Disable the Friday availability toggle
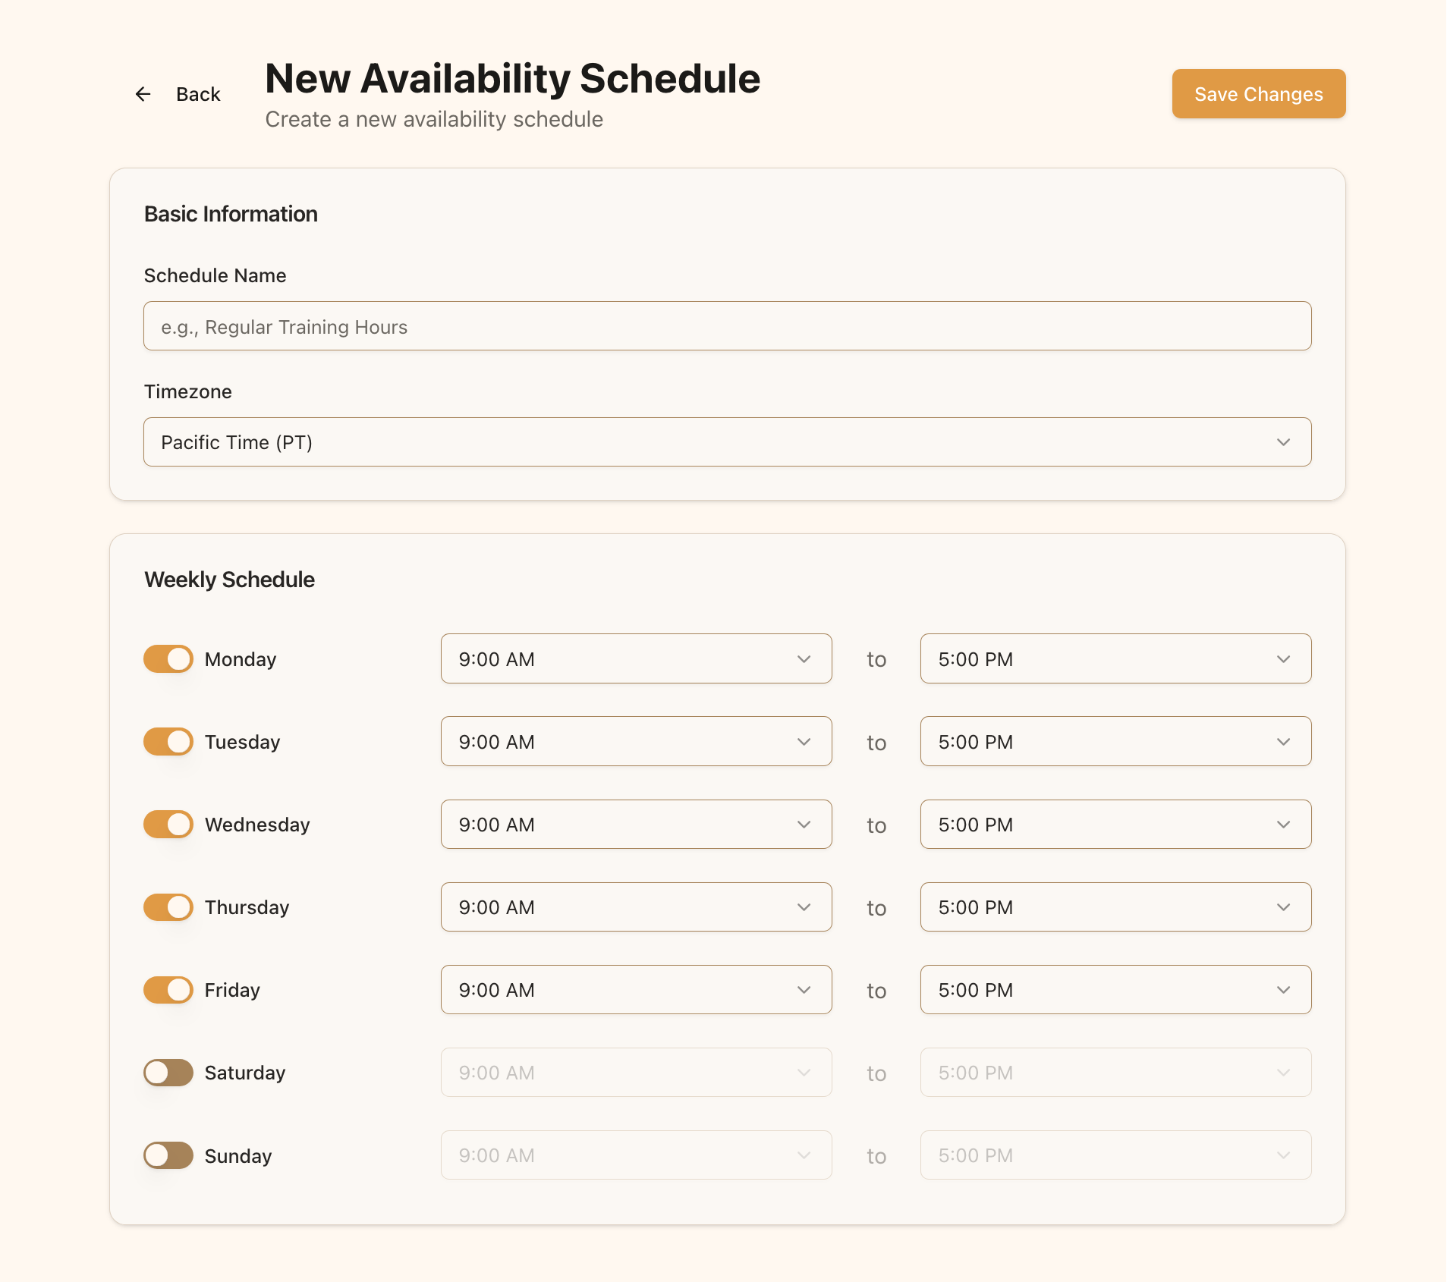Image resolution: width=1447 pixels, height=1282 pixels. tap(168, 989)
